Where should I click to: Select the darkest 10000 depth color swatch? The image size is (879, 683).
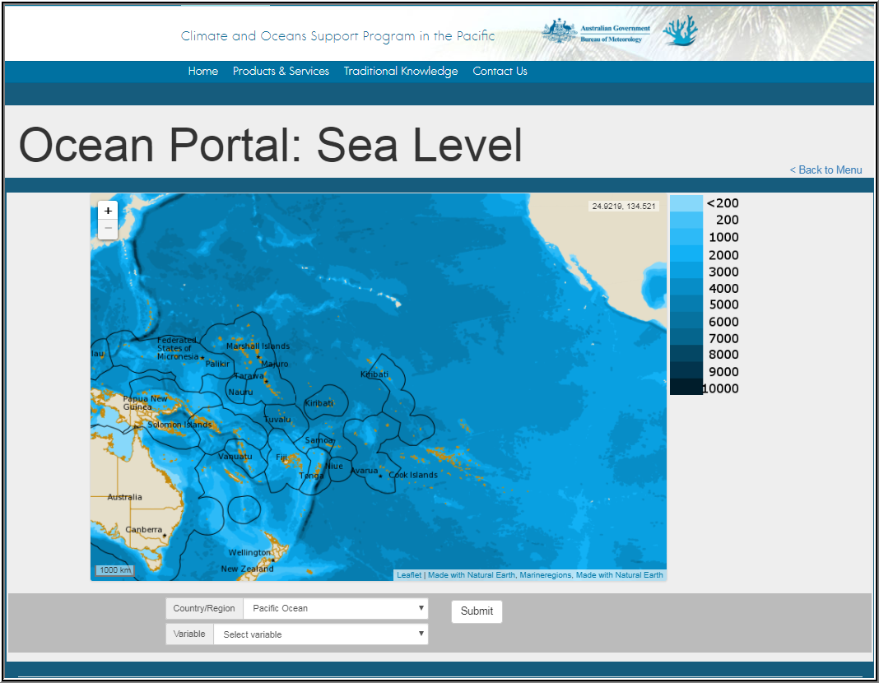click(686, 388)
